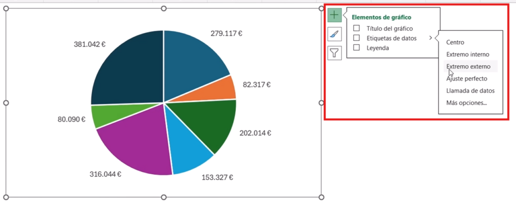Enable the Leyenda checkbox
The image size is (516, 213).
point(356,48)
